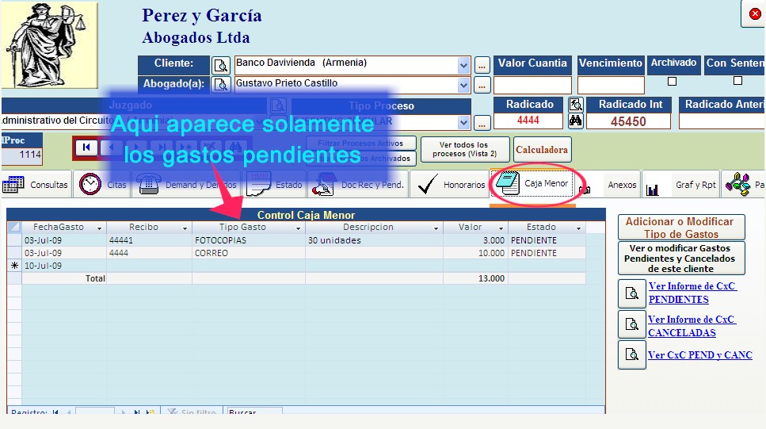Click the bar chart icon for Graf y Rpt

click(x=653, y=189)
